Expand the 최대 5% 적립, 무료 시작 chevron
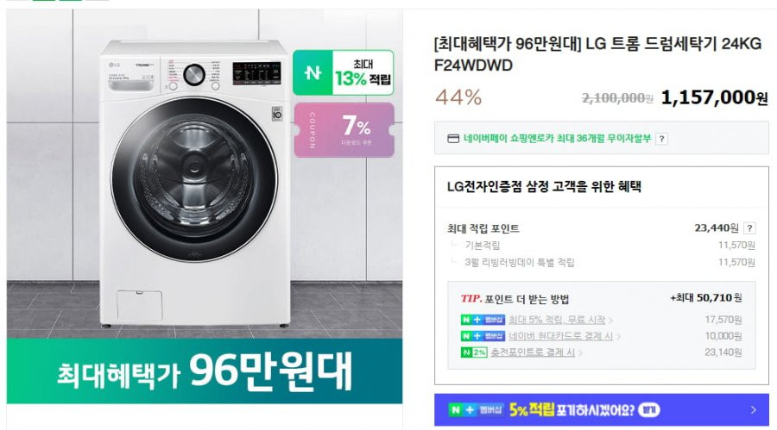The image size is (777, 430). (x=611, y=321)
